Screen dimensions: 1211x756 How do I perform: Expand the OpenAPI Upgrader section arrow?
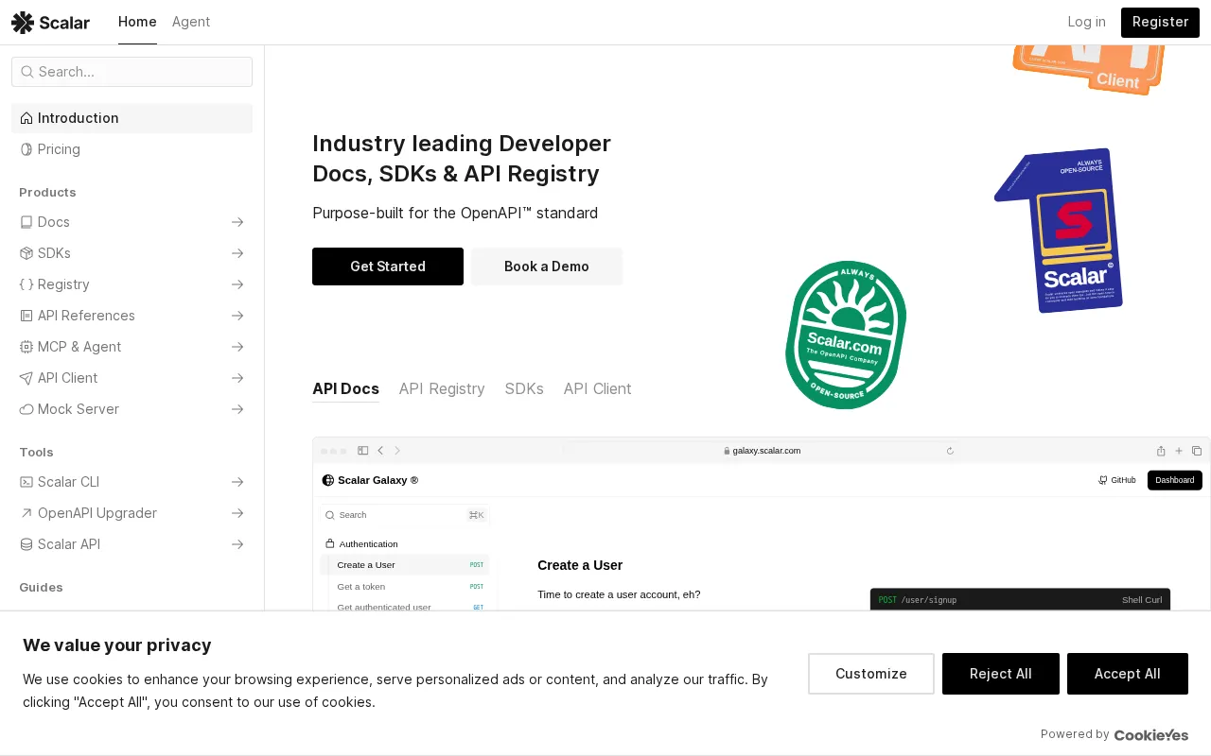coord(237,513)
